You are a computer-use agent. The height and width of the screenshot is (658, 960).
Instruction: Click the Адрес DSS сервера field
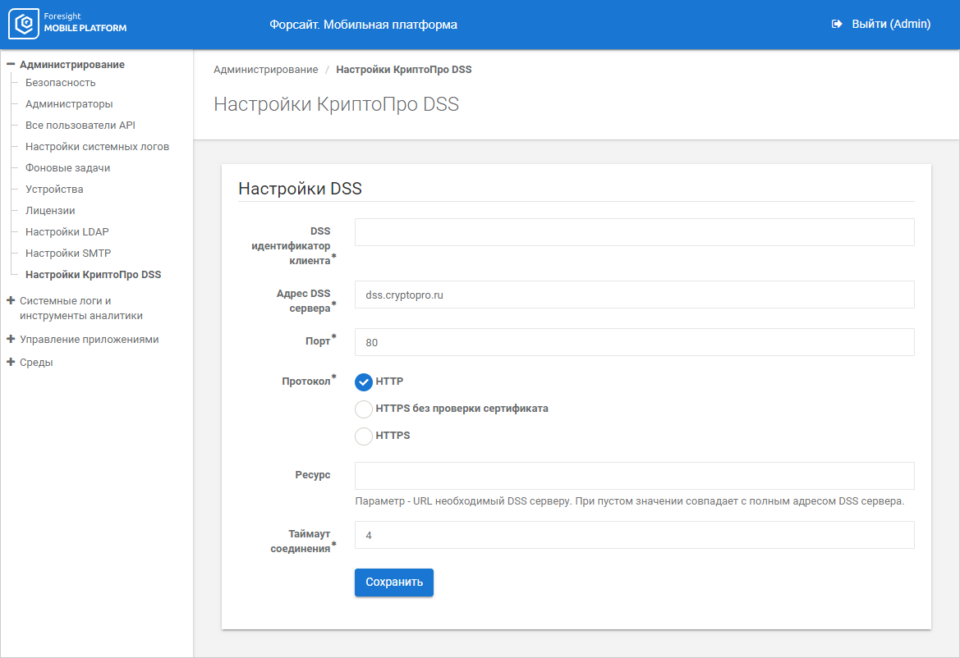coord(634,295)
